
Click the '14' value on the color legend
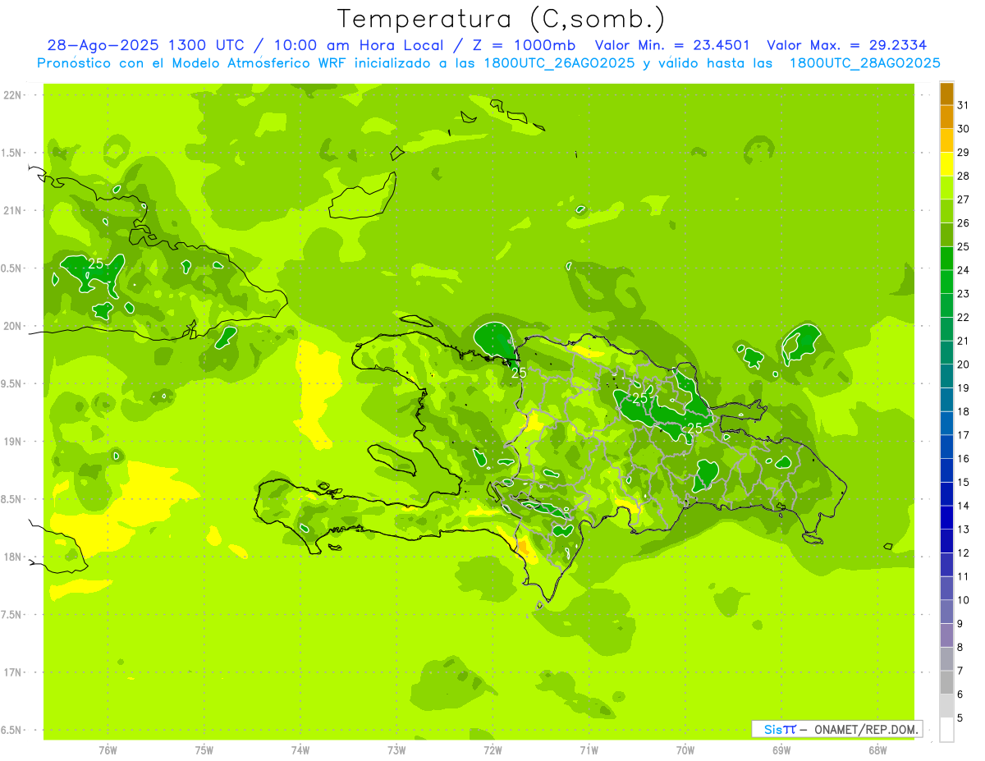point(963,506)
